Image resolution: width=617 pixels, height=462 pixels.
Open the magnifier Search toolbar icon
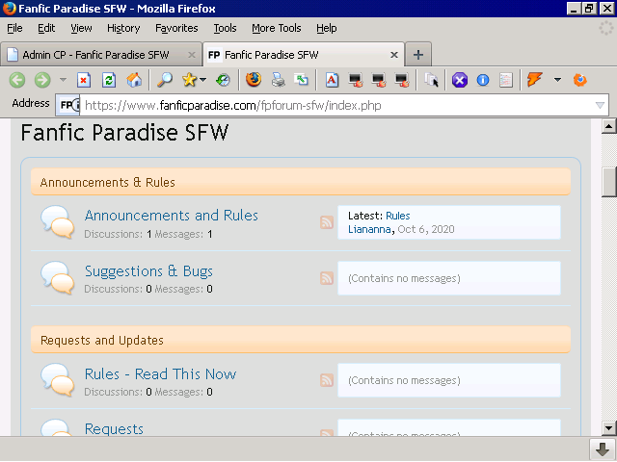pyautogui.click(x=165, y=80)
